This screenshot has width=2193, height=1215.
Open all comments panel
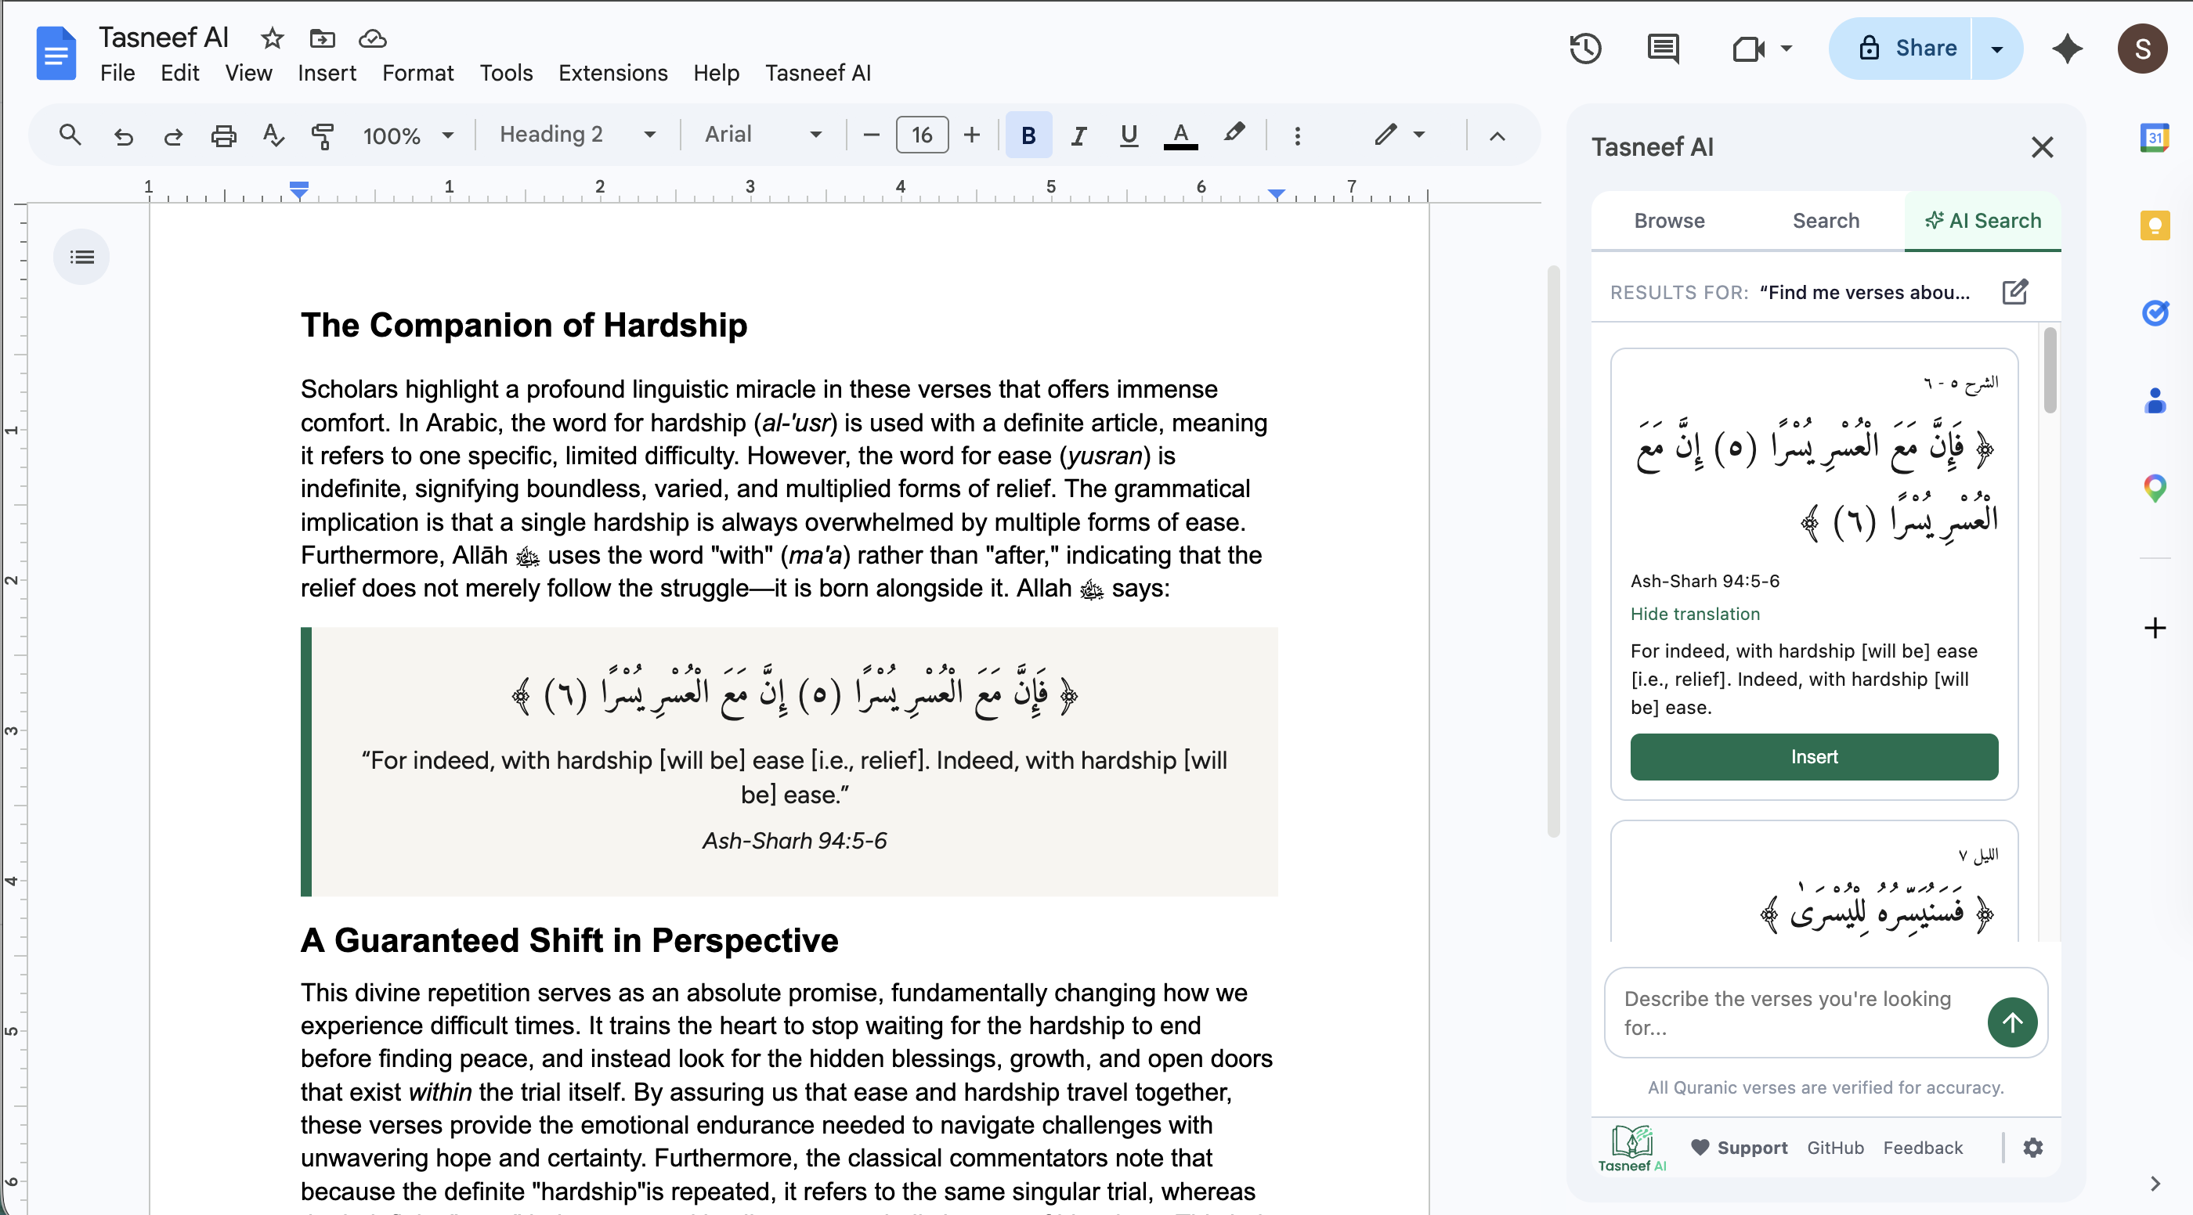[1663, 49]
